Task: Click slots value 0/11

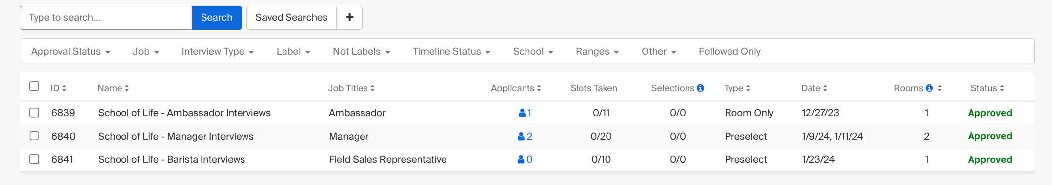Action: tap(601, 113)
